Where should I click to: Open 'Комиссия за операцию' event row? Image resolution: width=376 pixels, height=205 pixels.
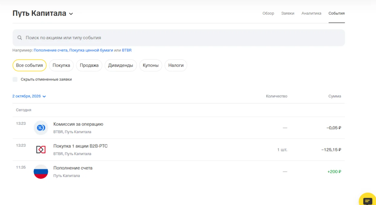tap(179, 128)
